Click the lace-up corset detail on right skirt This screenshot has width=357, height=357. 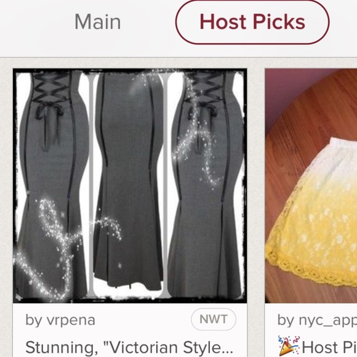point(206,87)
